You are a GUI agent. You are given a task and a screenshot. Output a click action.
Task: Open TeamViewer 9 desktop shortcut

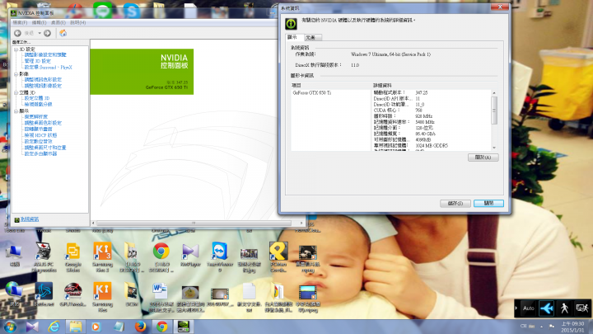coord(219,257)
